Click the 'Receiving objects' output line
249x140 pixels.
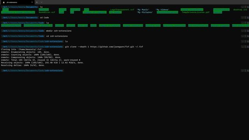tap(42, 63)
